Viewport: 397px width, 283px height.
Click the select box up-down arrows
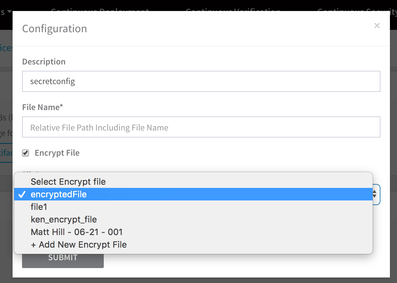click(375, 195)
